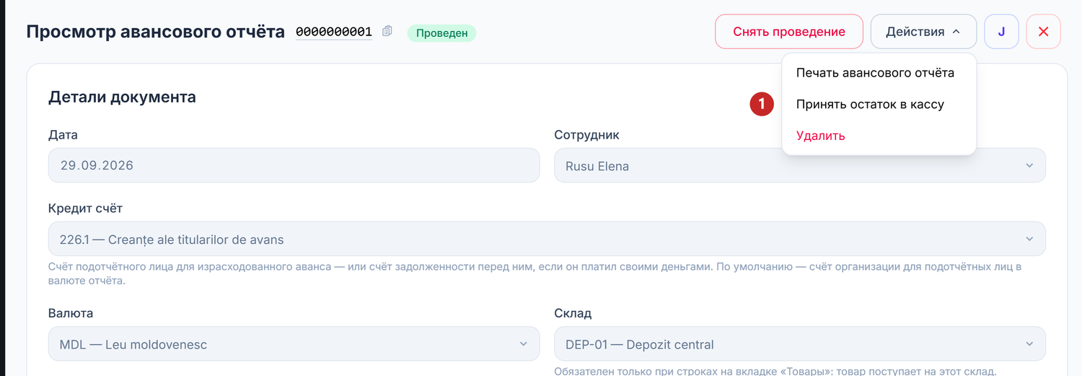Choose Принять остаток в кассу
1082x376 pixels.
click(870, 105)
